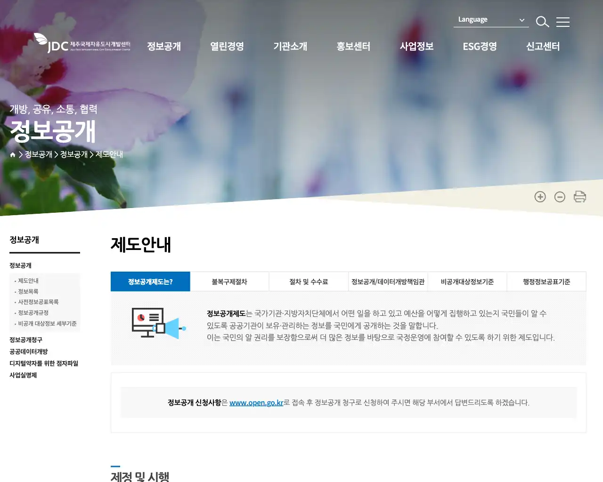Viewport: 603px width, 482px height.
Task: Open ESG경영 in the top navigation
Action: (480, 46)
